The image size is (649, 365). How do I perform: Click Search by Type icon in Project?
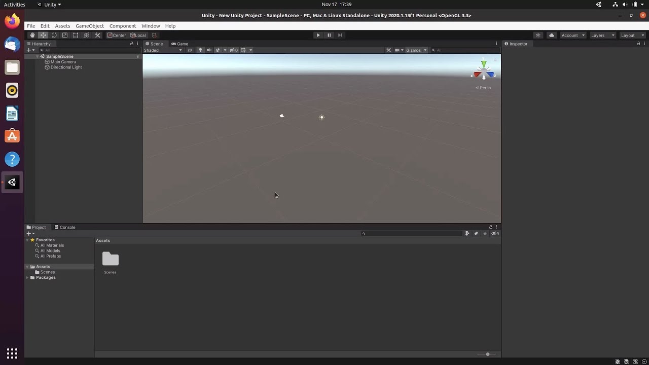(x=467, y=234)
